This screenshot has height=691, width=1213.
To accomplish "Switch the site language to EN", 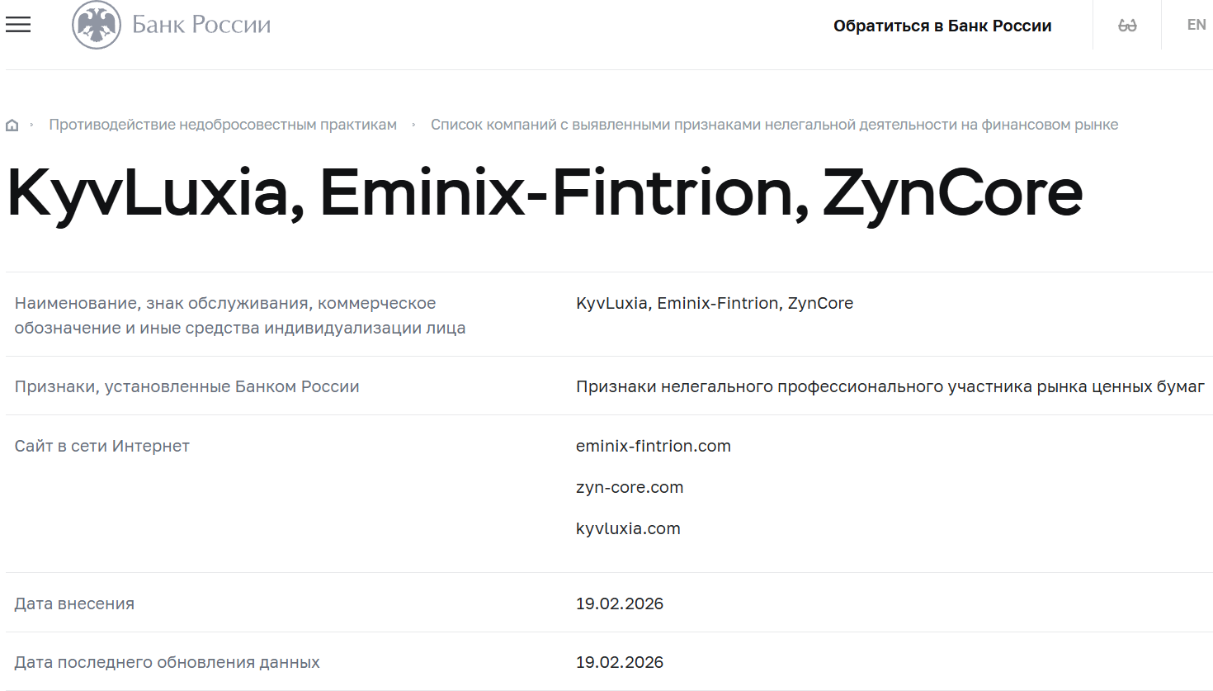I will [x=1196, y=25].
